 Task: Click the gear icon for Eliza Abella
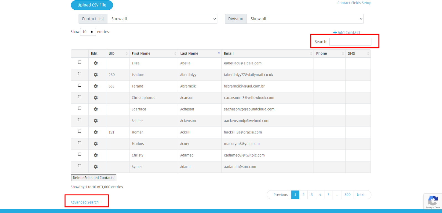click(96, 63)
